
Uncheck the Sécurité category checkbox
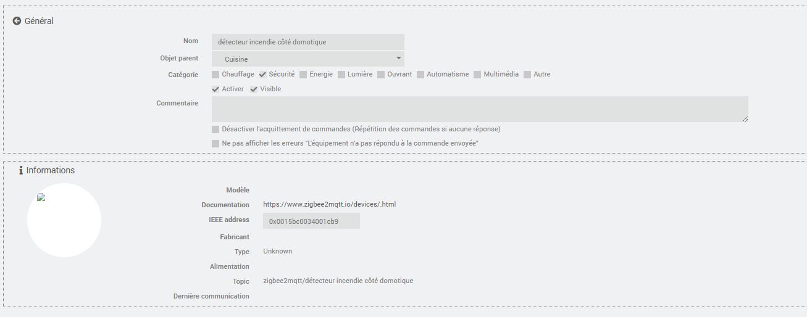coord(262,75)
